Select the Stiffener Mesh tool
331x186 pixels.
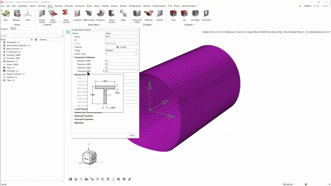pos(89,14)
